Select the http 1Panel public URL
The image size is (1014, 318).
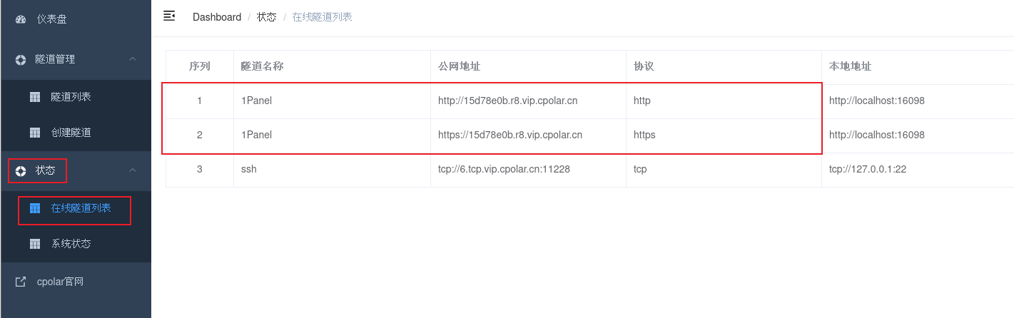point(507,101)
